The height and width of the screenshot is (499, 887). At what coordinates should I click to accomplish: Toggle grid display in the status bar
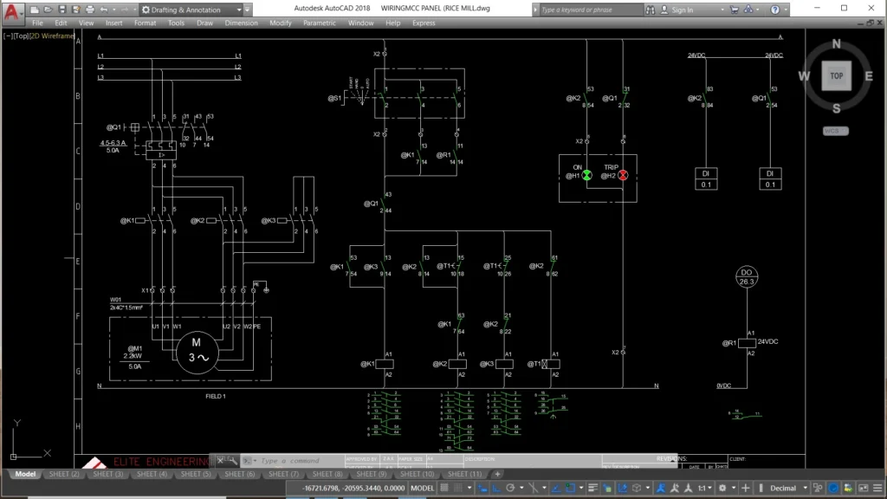443,488
